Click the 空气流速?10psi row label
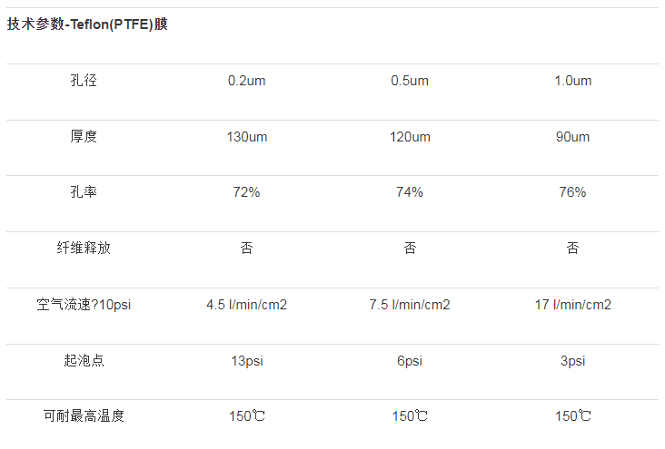Viewport: 665px width, 449px height. click(84, 304)
